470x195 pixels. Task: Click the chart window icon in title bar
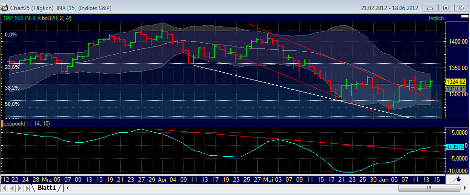4,8
